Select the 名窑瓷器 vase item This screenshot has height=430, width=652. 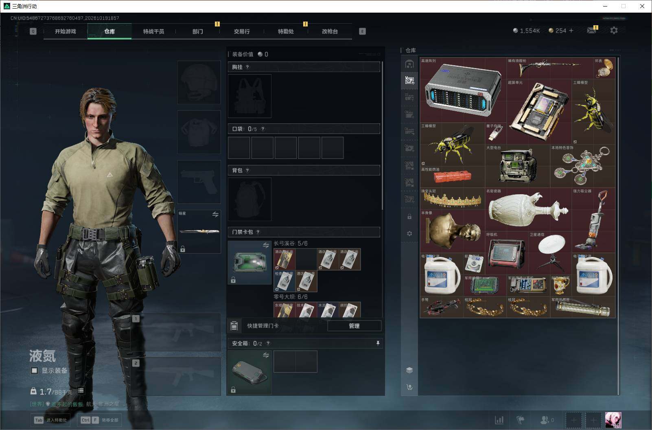coord(528,209)
